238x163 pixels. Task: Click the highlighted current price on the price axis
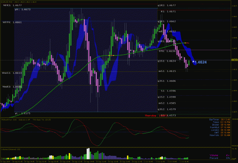tap(235, 60)
